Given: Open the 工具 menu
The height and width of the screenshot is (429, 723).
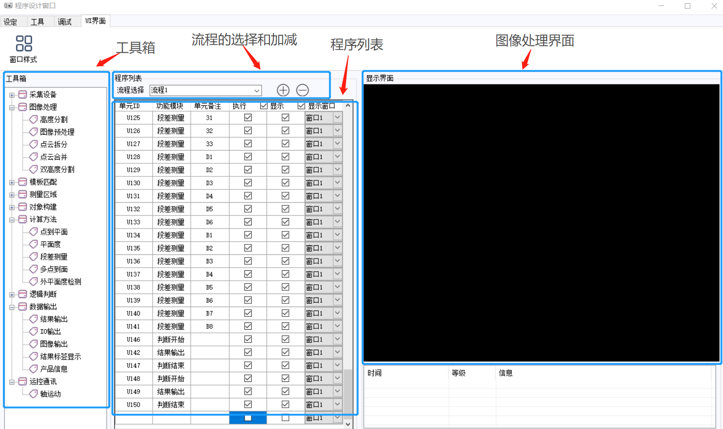Looking at the screenshot, I should coord(37,22).
